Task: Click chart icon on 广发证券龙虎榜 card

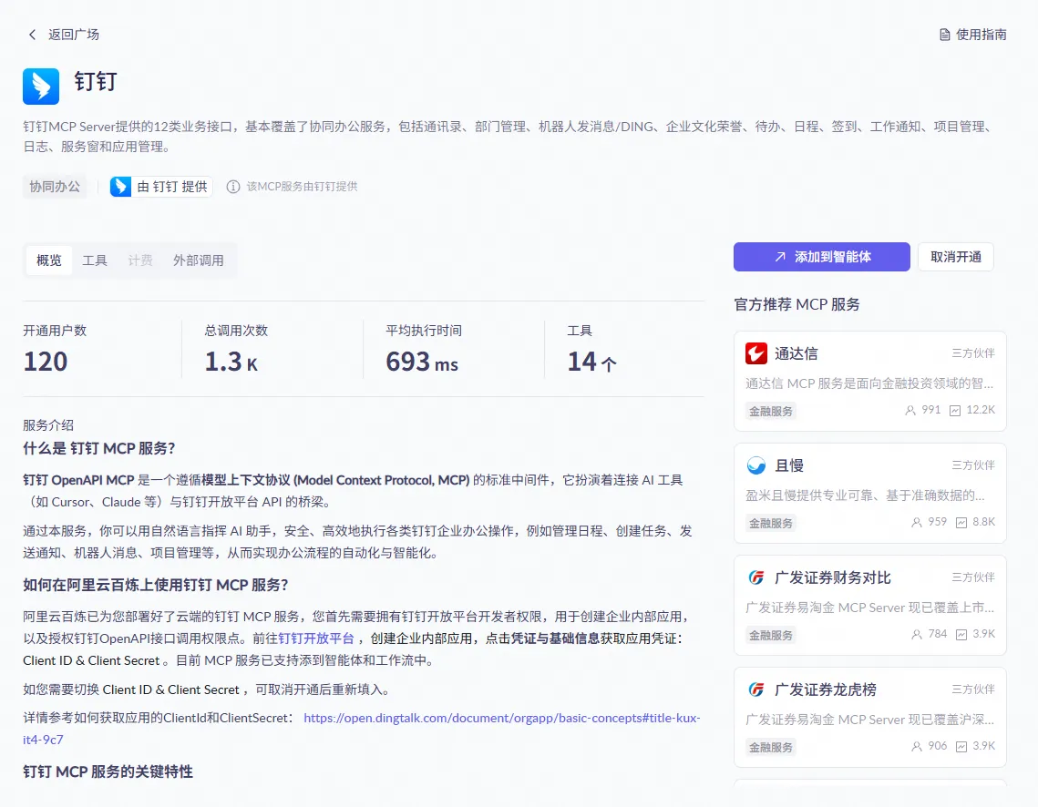Action: coord(961,745)
